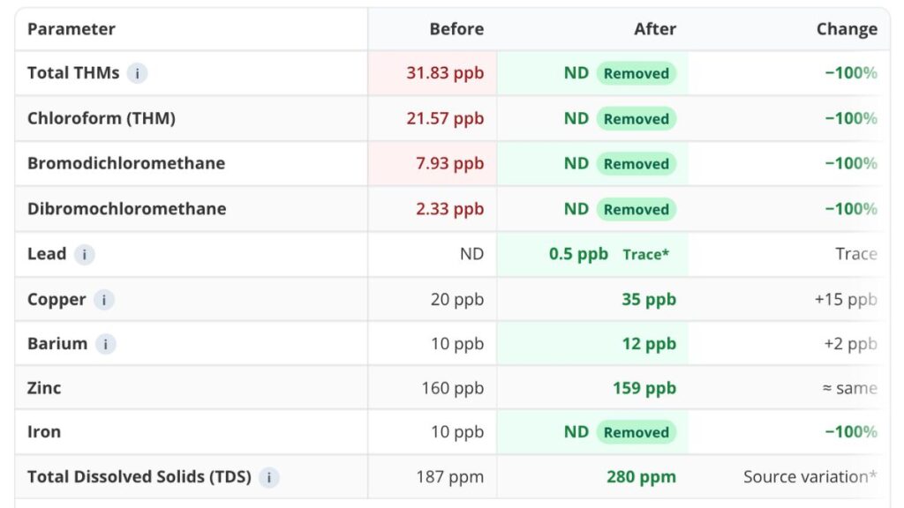Image resolution: width=904 pixels, height=508 pixels.
Task: Sort by the Parameter column header
Action: pyautogui.click(x=72, y=29)
